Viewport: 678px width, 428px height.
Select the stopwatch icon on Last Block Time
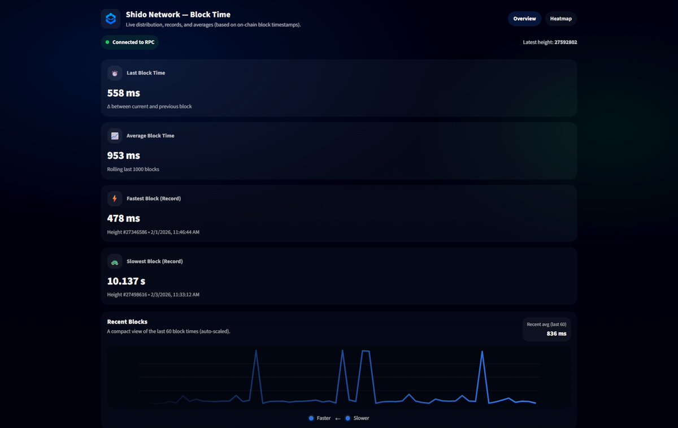pos(114,73)
